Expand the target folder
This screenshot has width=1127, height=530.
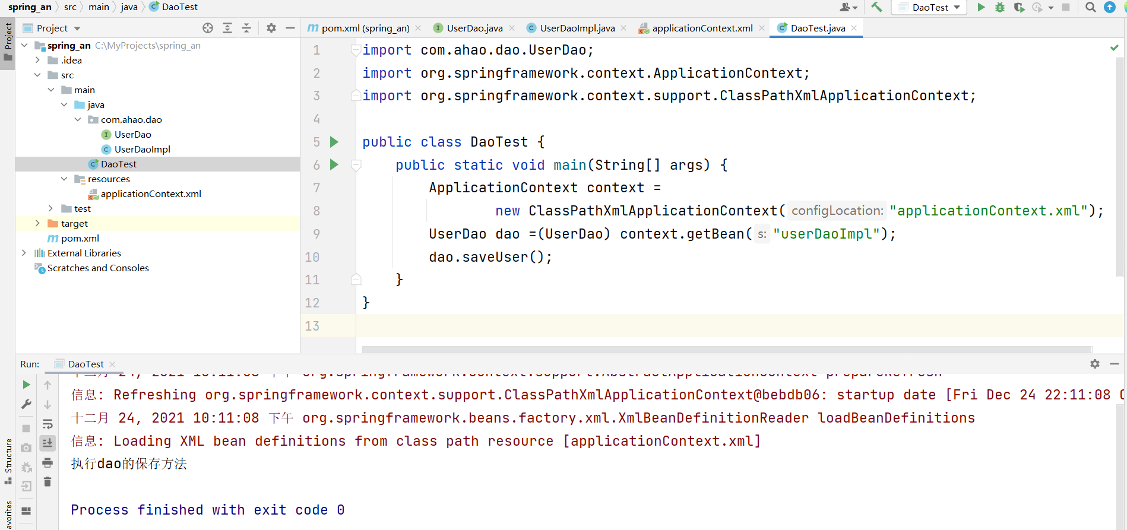37,223
